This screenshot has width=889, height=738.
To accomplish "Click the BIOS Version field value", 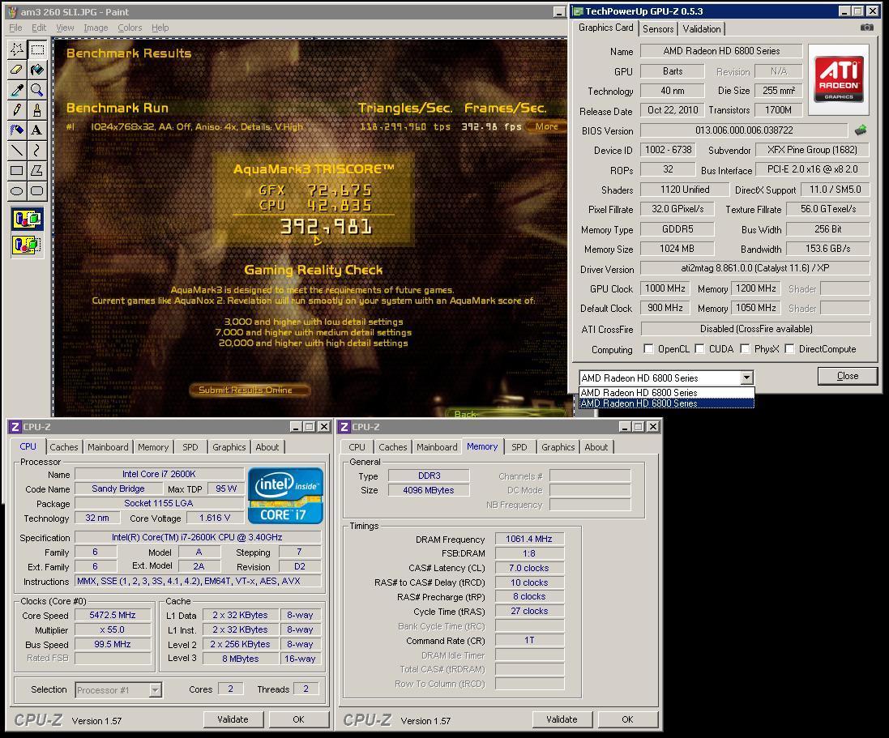I will click(x=744, y=130).
